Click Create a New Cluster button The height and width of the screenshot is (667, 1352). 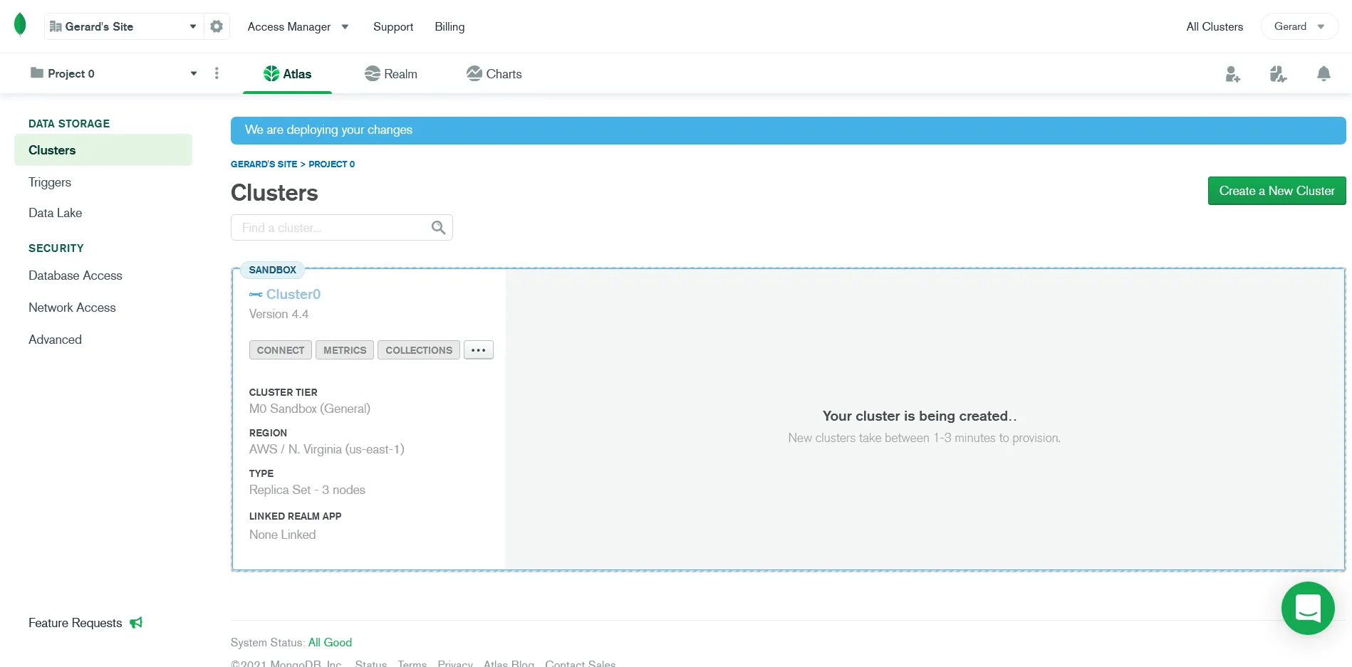(x=1276, y=191)
